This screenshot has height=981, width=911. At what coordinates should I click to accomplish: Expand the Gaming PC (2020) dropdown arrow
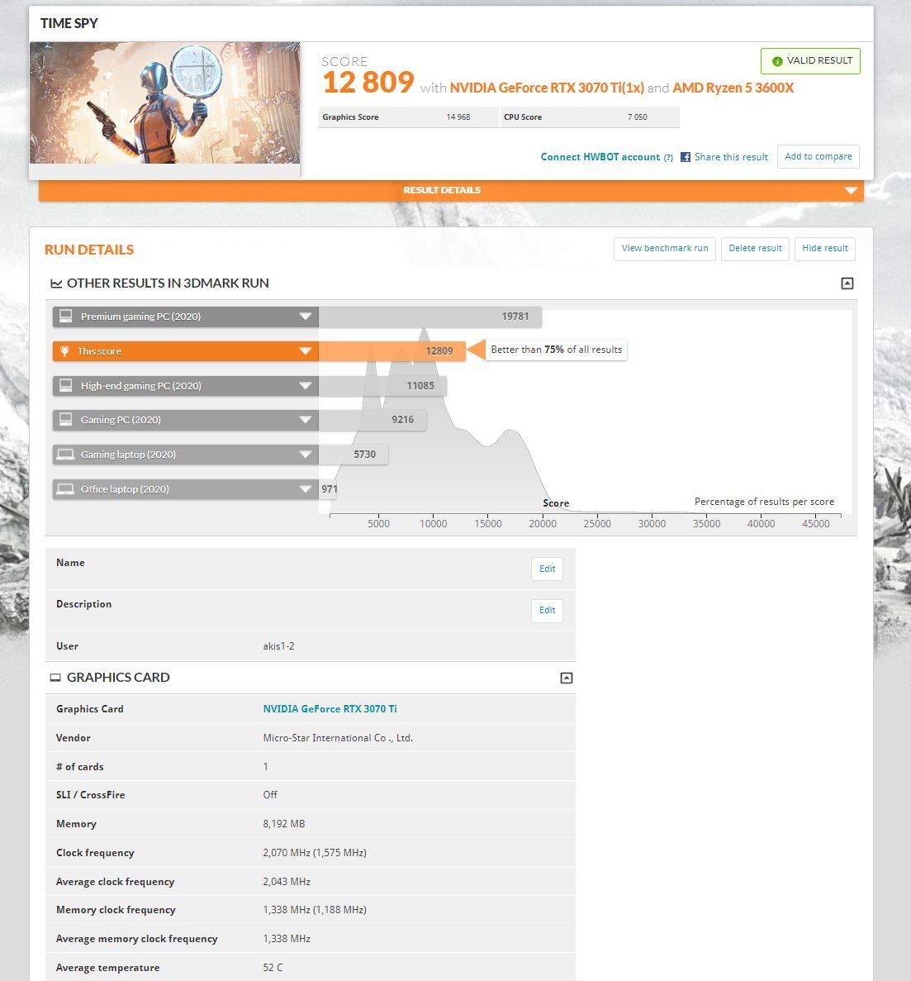305,419
